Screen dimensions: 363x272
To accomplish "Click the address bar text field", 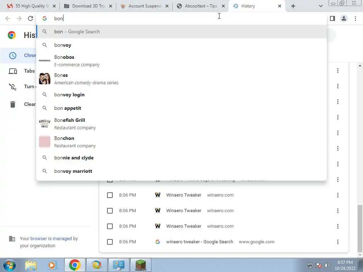I will 181,18.
